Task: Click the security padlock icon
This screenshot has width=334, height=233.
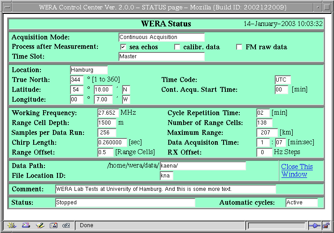Action: coord(326,225)
